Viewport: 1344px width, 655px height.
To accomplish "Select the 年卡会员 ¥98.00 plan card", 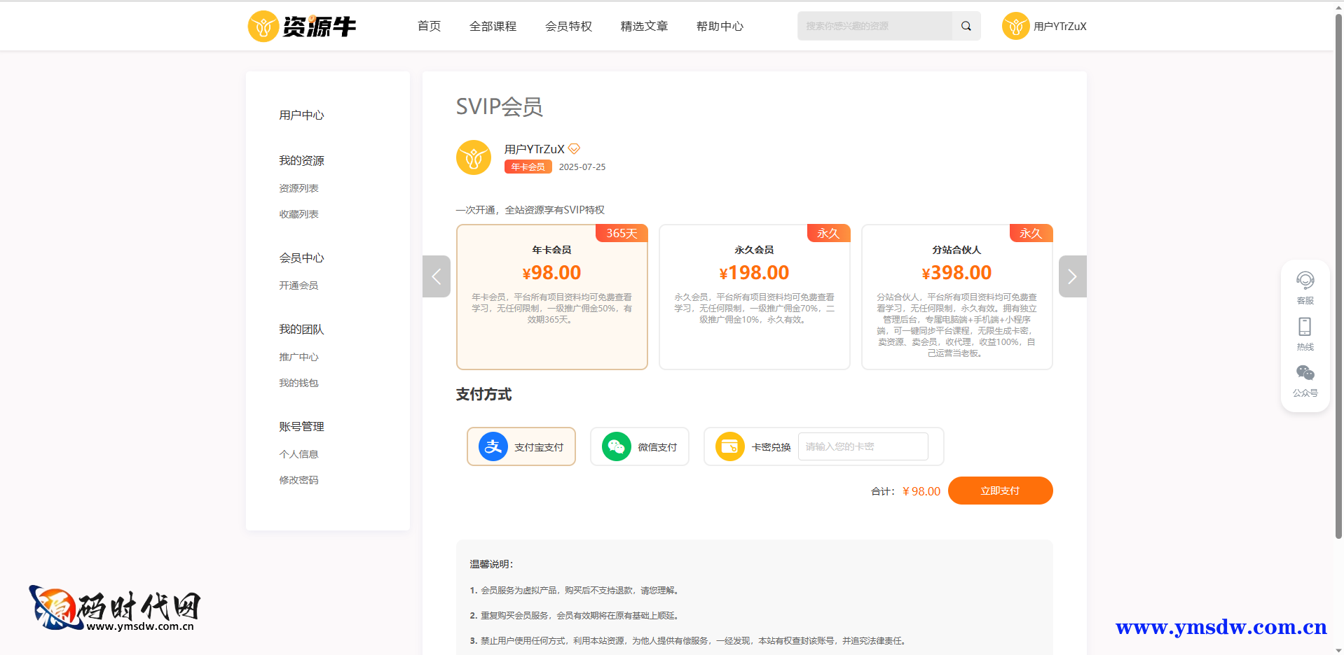I will tap(551, 297).
